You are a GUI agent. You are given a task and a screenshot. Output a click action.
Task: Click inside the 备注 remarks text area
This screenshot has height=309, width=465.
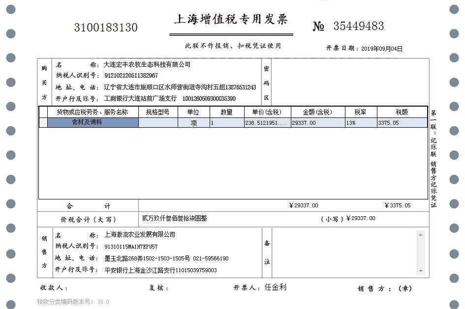click(344, 253)
